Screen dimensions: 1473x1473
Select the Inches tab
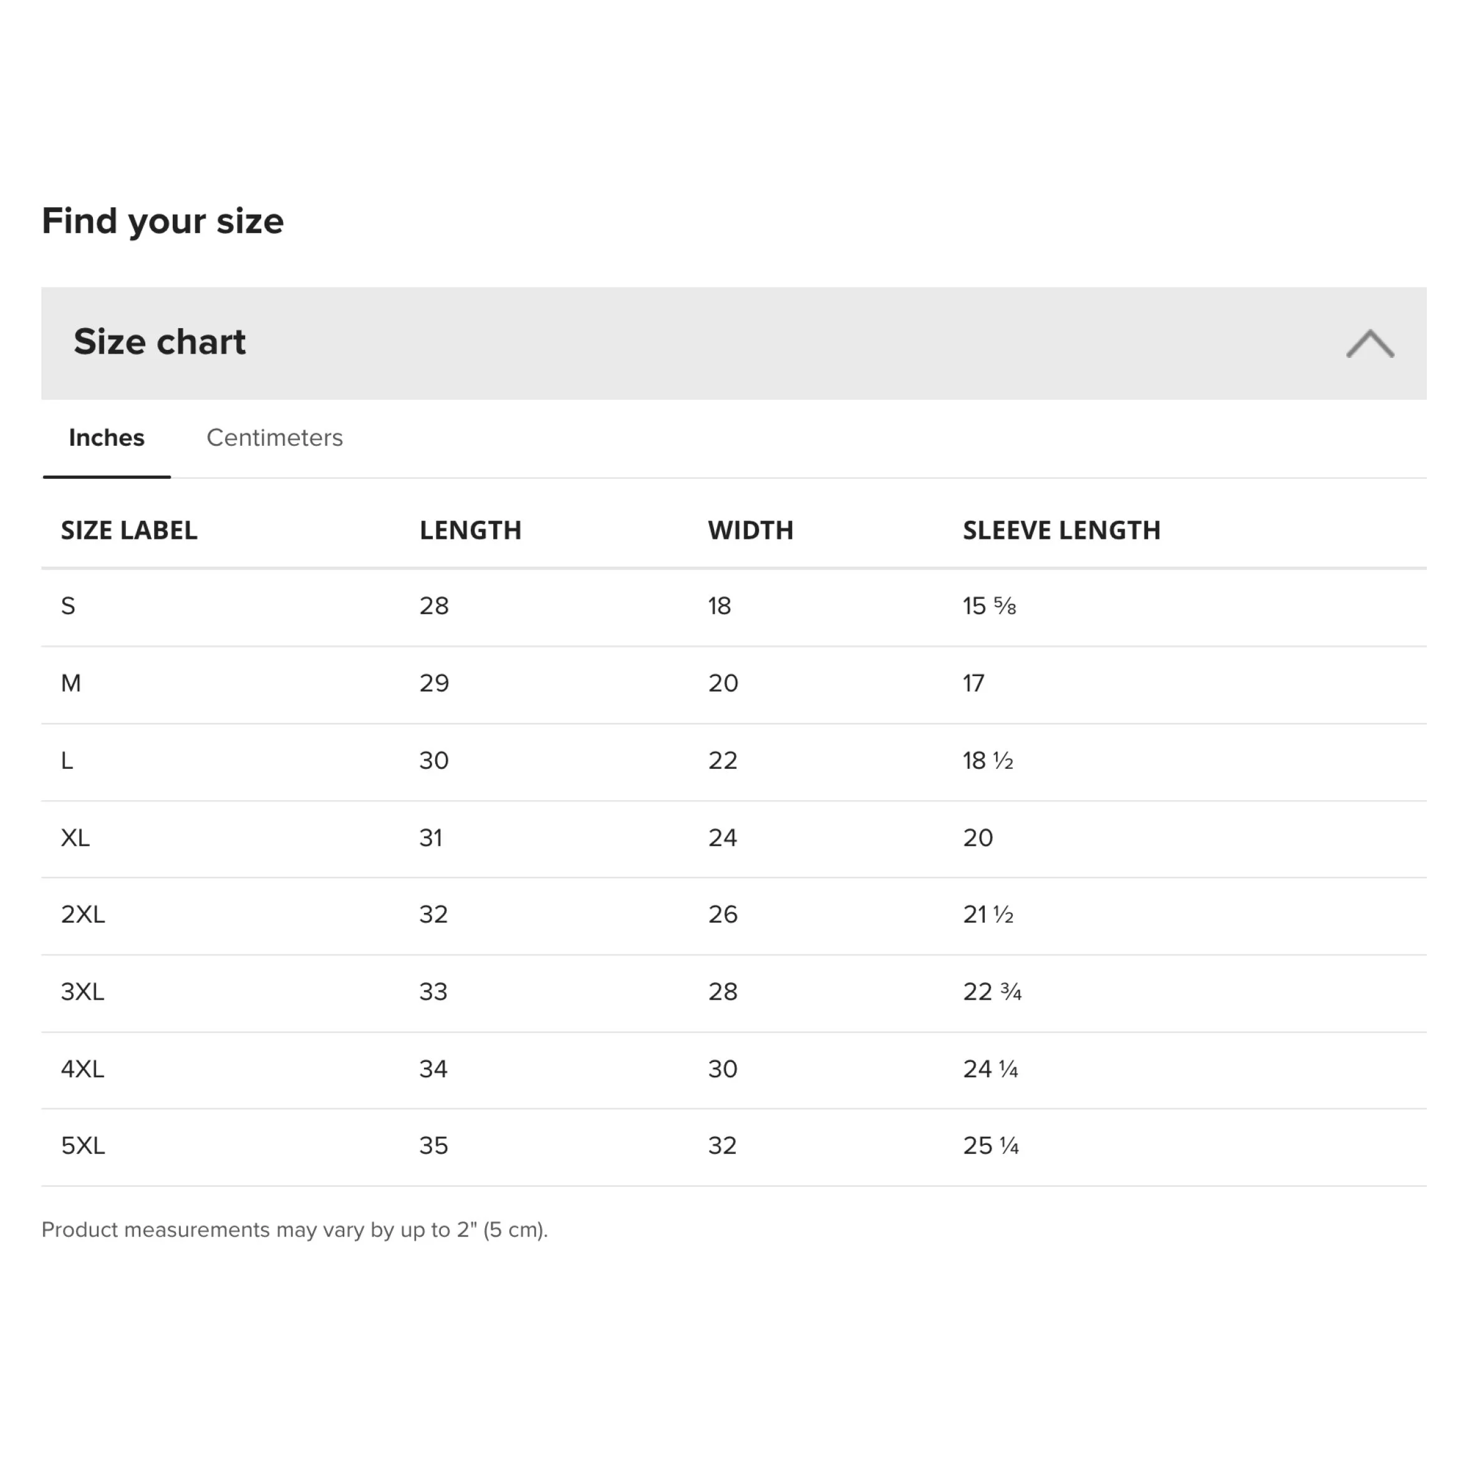[107, 438]
